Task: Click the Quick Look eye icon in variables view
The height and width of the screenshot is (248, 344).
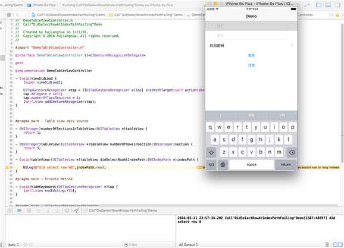Action: coord(25,244)
